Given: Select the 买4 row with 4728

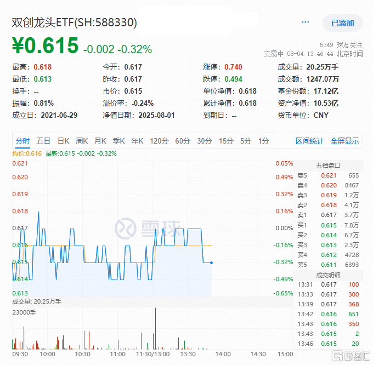Looking at the screenshot, I should pyautogui.click(x=328, y=255).
